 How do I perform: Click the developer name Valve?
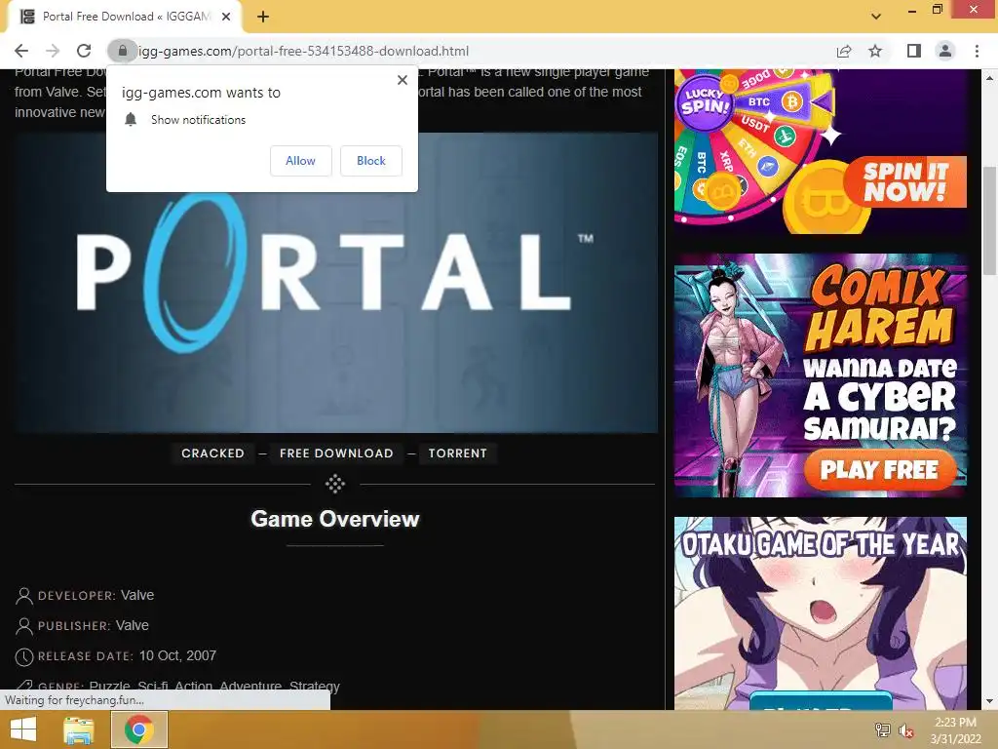(137, 595)
